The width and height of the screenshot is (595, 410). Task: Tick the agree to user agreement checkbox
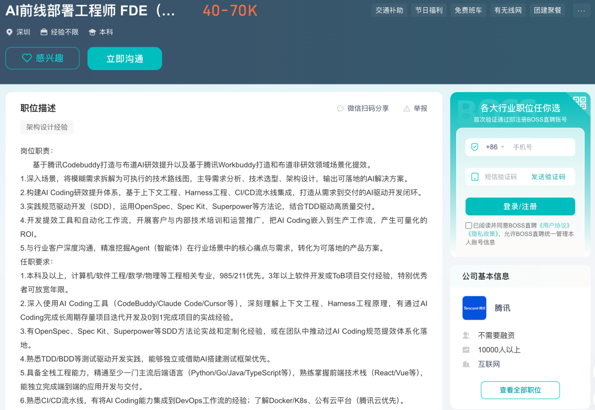(x=469, y=226)
